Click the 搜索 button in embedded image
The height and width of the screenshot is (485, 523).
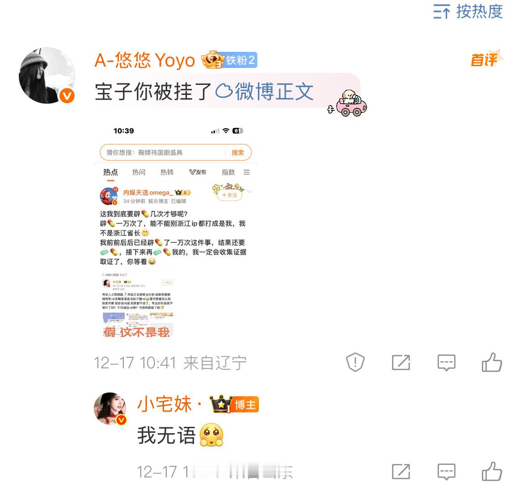[238, 152]
